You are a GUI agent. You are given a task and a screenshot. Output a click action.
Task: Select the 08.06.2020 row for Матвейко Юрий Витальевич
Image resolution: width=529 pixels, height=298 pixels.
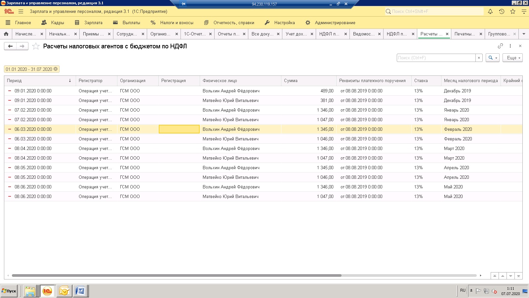pos(263,196)
